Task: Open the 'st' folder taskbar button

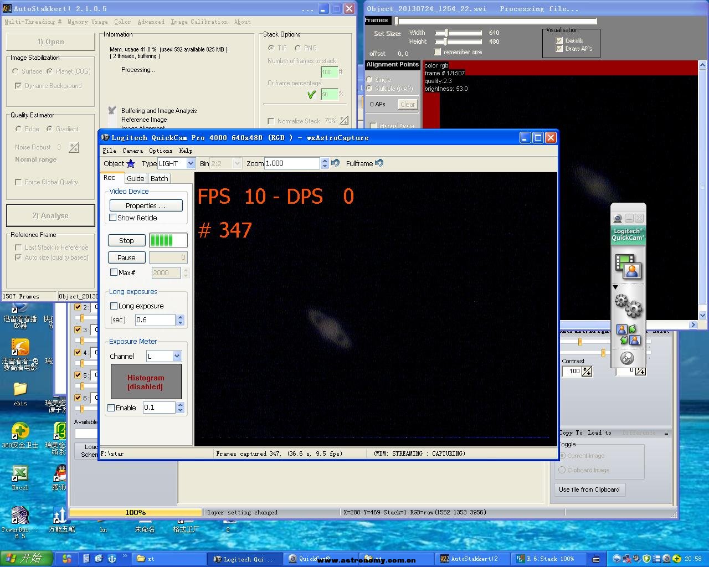Action: (x=169, y=559)
